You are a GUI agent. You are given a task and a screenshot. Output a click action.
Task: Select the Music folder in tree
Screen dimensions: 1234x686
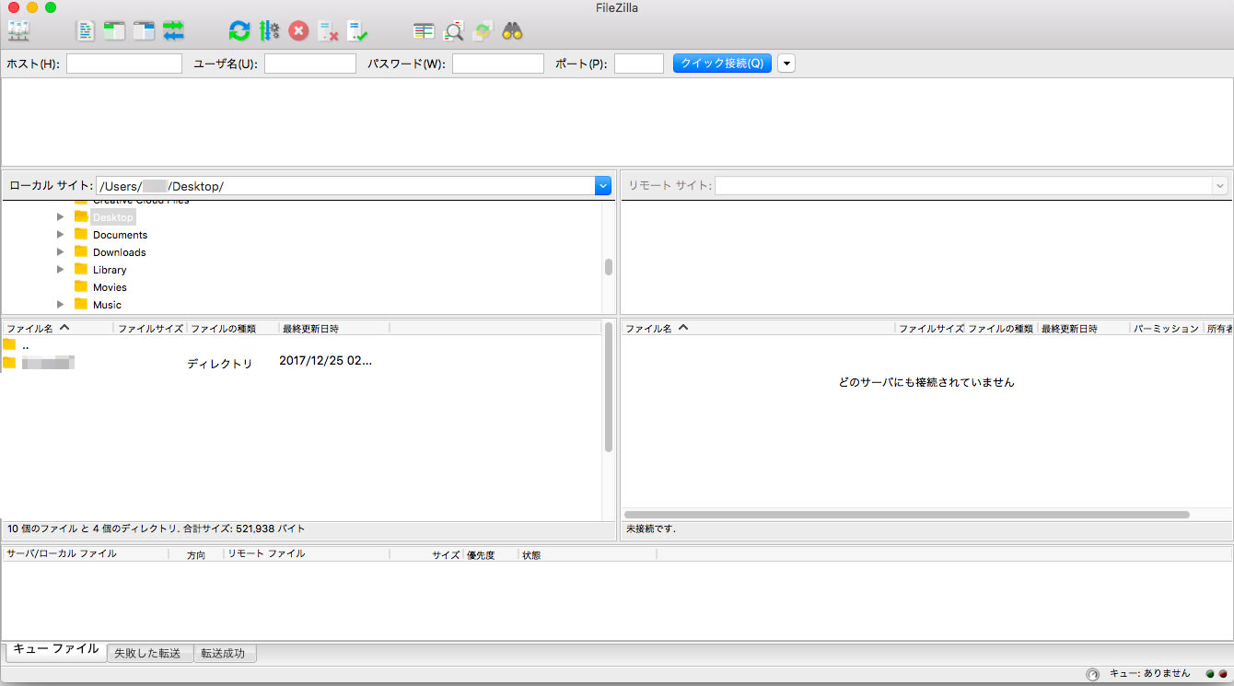coord(107,305)
